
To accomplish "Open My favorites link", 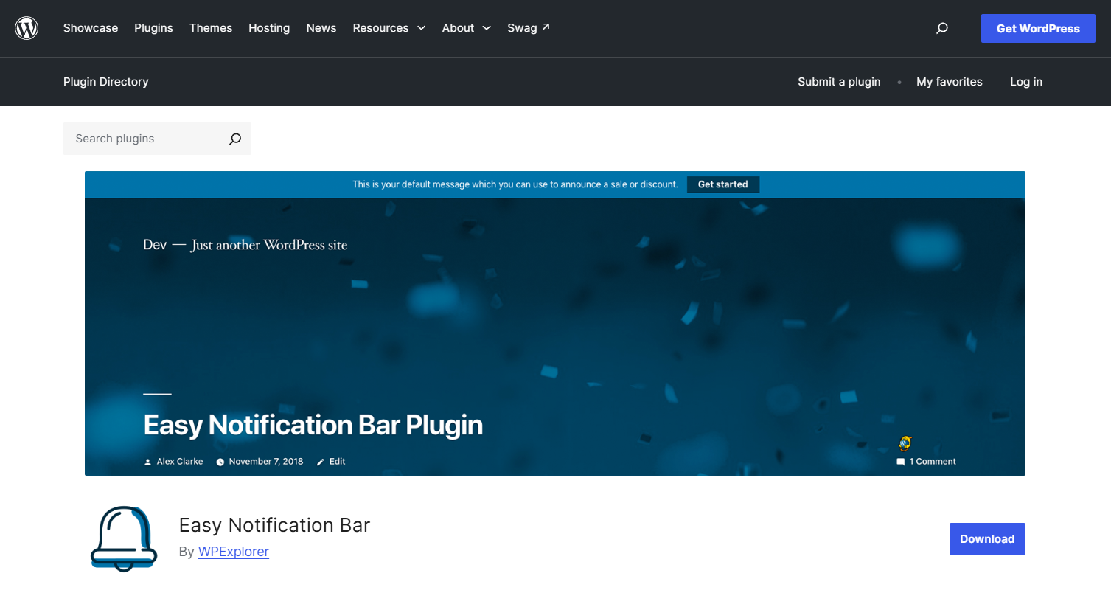I will 950,82.
